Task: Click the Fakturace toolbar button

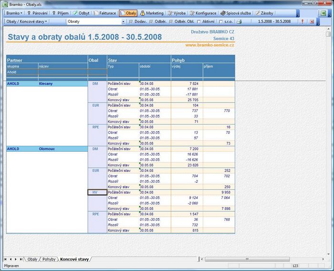Action: pos(105,13)
